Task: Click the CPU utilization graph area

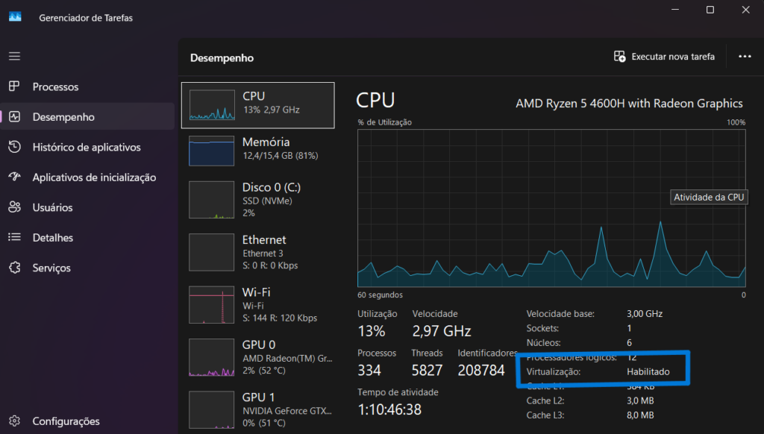Action: pos(551,207)
